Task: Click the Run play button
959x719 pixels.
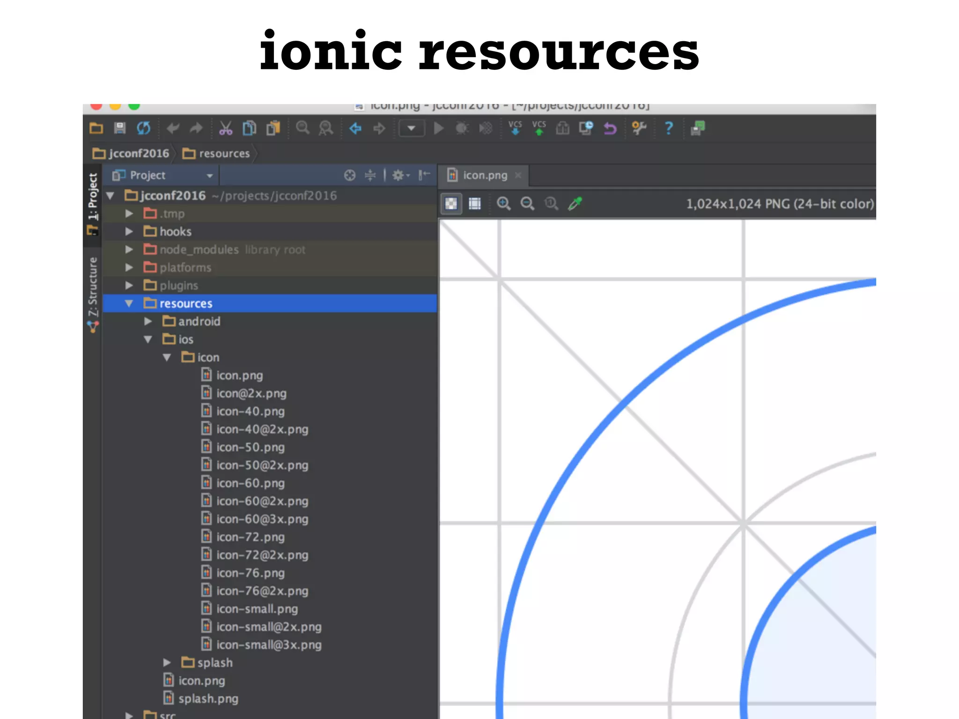Action: (x=438, y=128)
